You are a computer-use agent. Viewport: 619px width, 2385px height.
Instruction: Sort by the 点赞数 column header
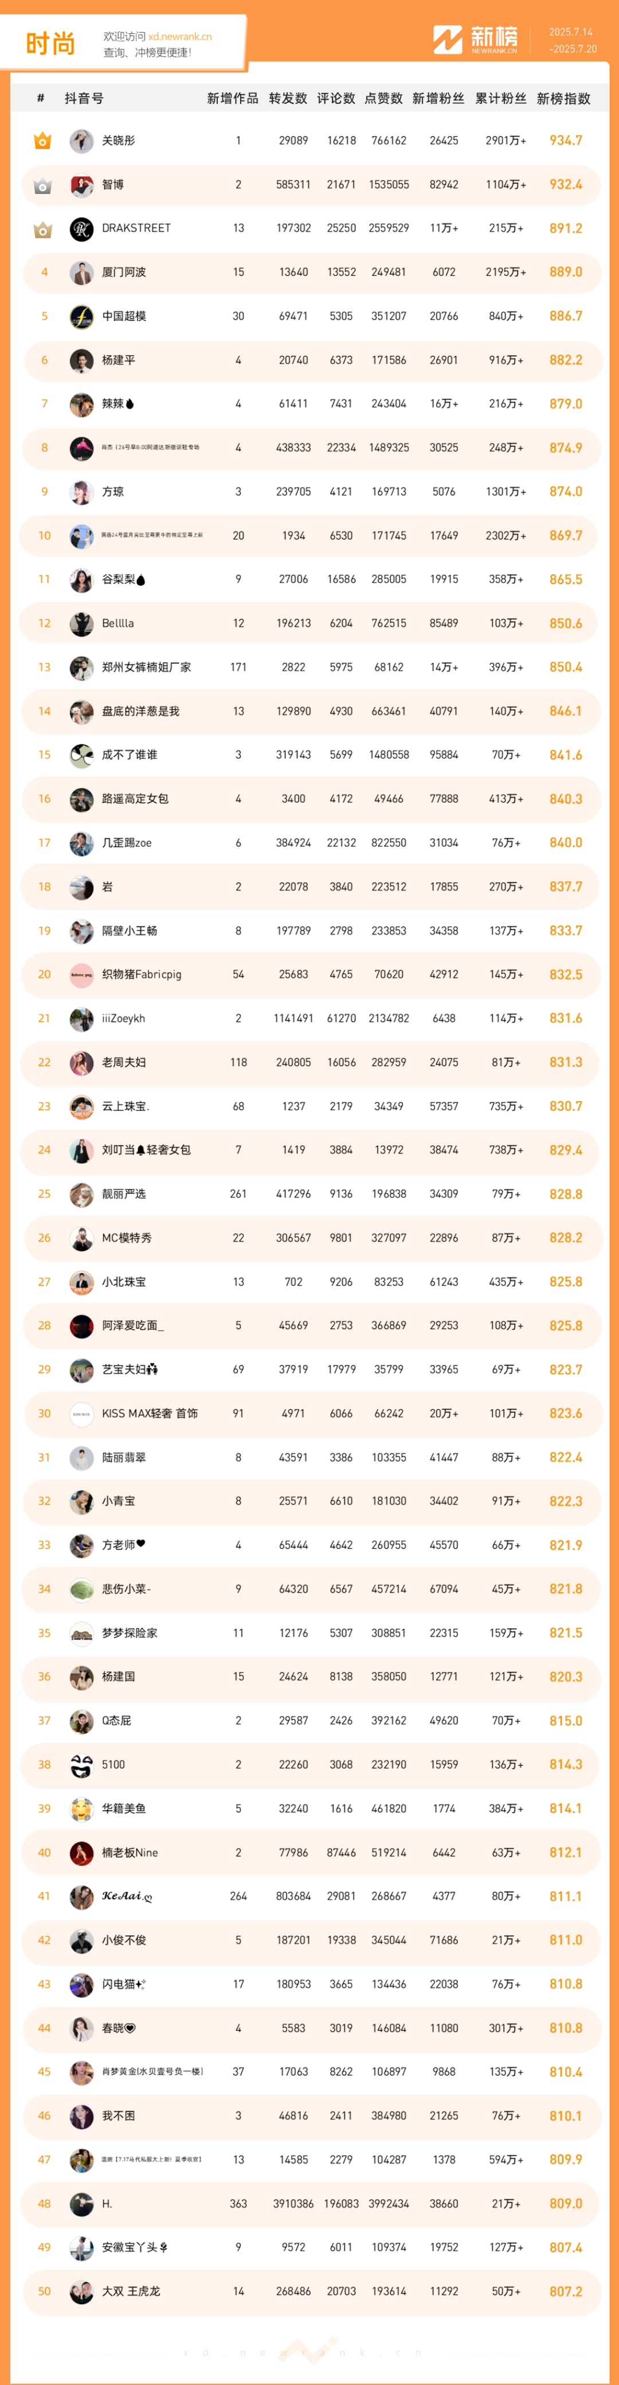383,98
